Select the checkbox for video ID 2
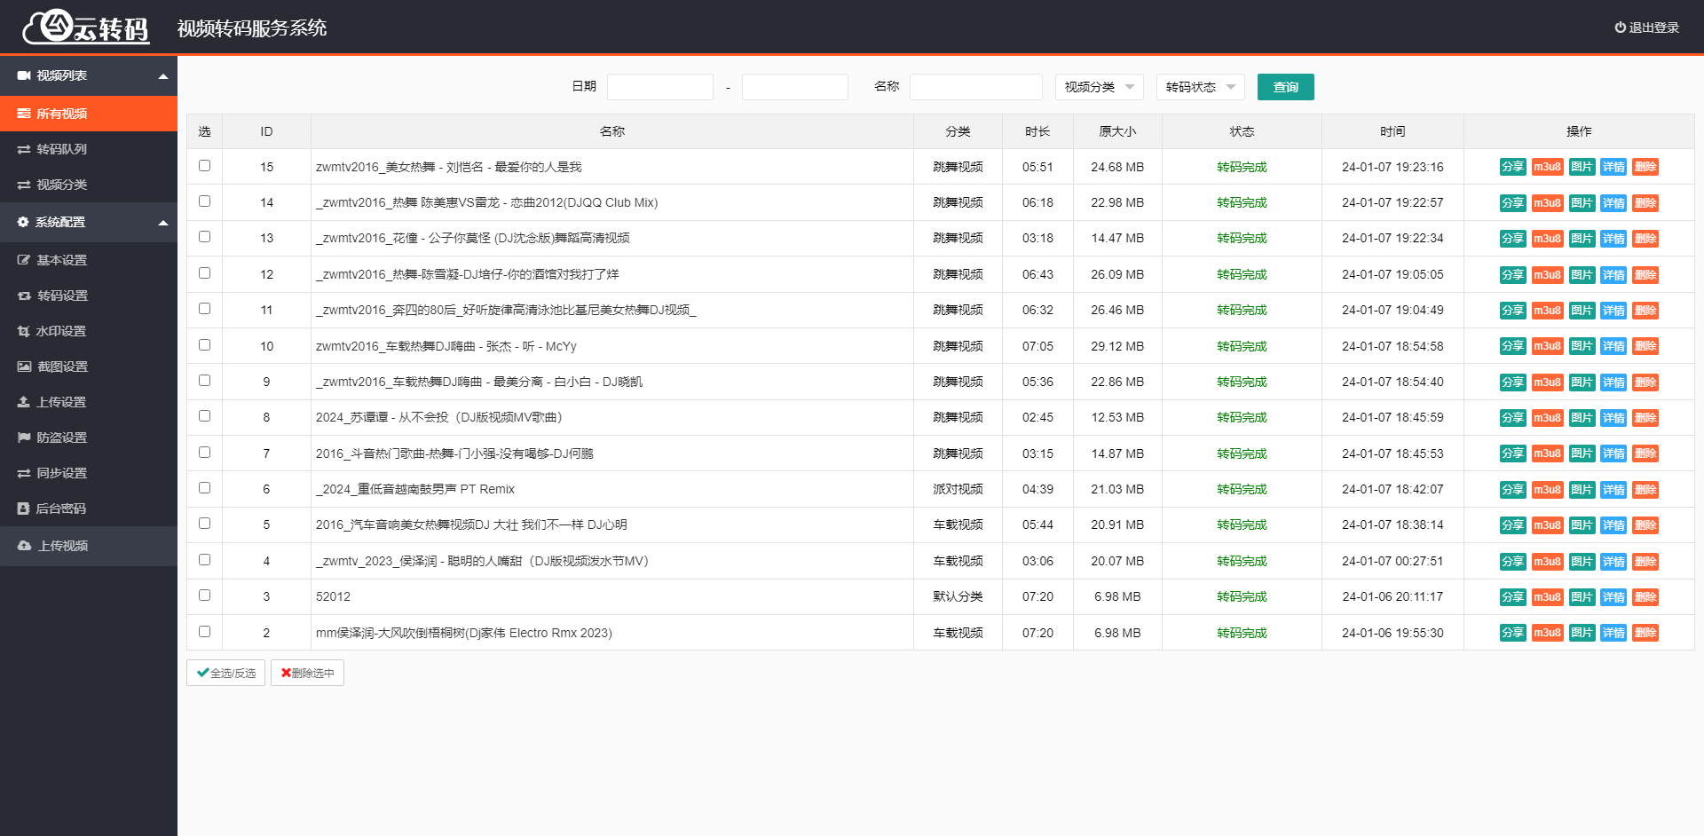The height and width of the screenshot is (836, 1704). pyautogui.click(x=204, y=631)
